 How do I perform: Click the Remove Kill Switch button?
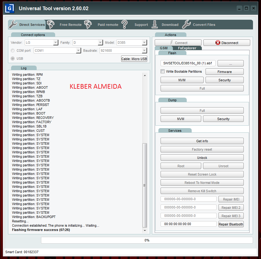point(202,191)
